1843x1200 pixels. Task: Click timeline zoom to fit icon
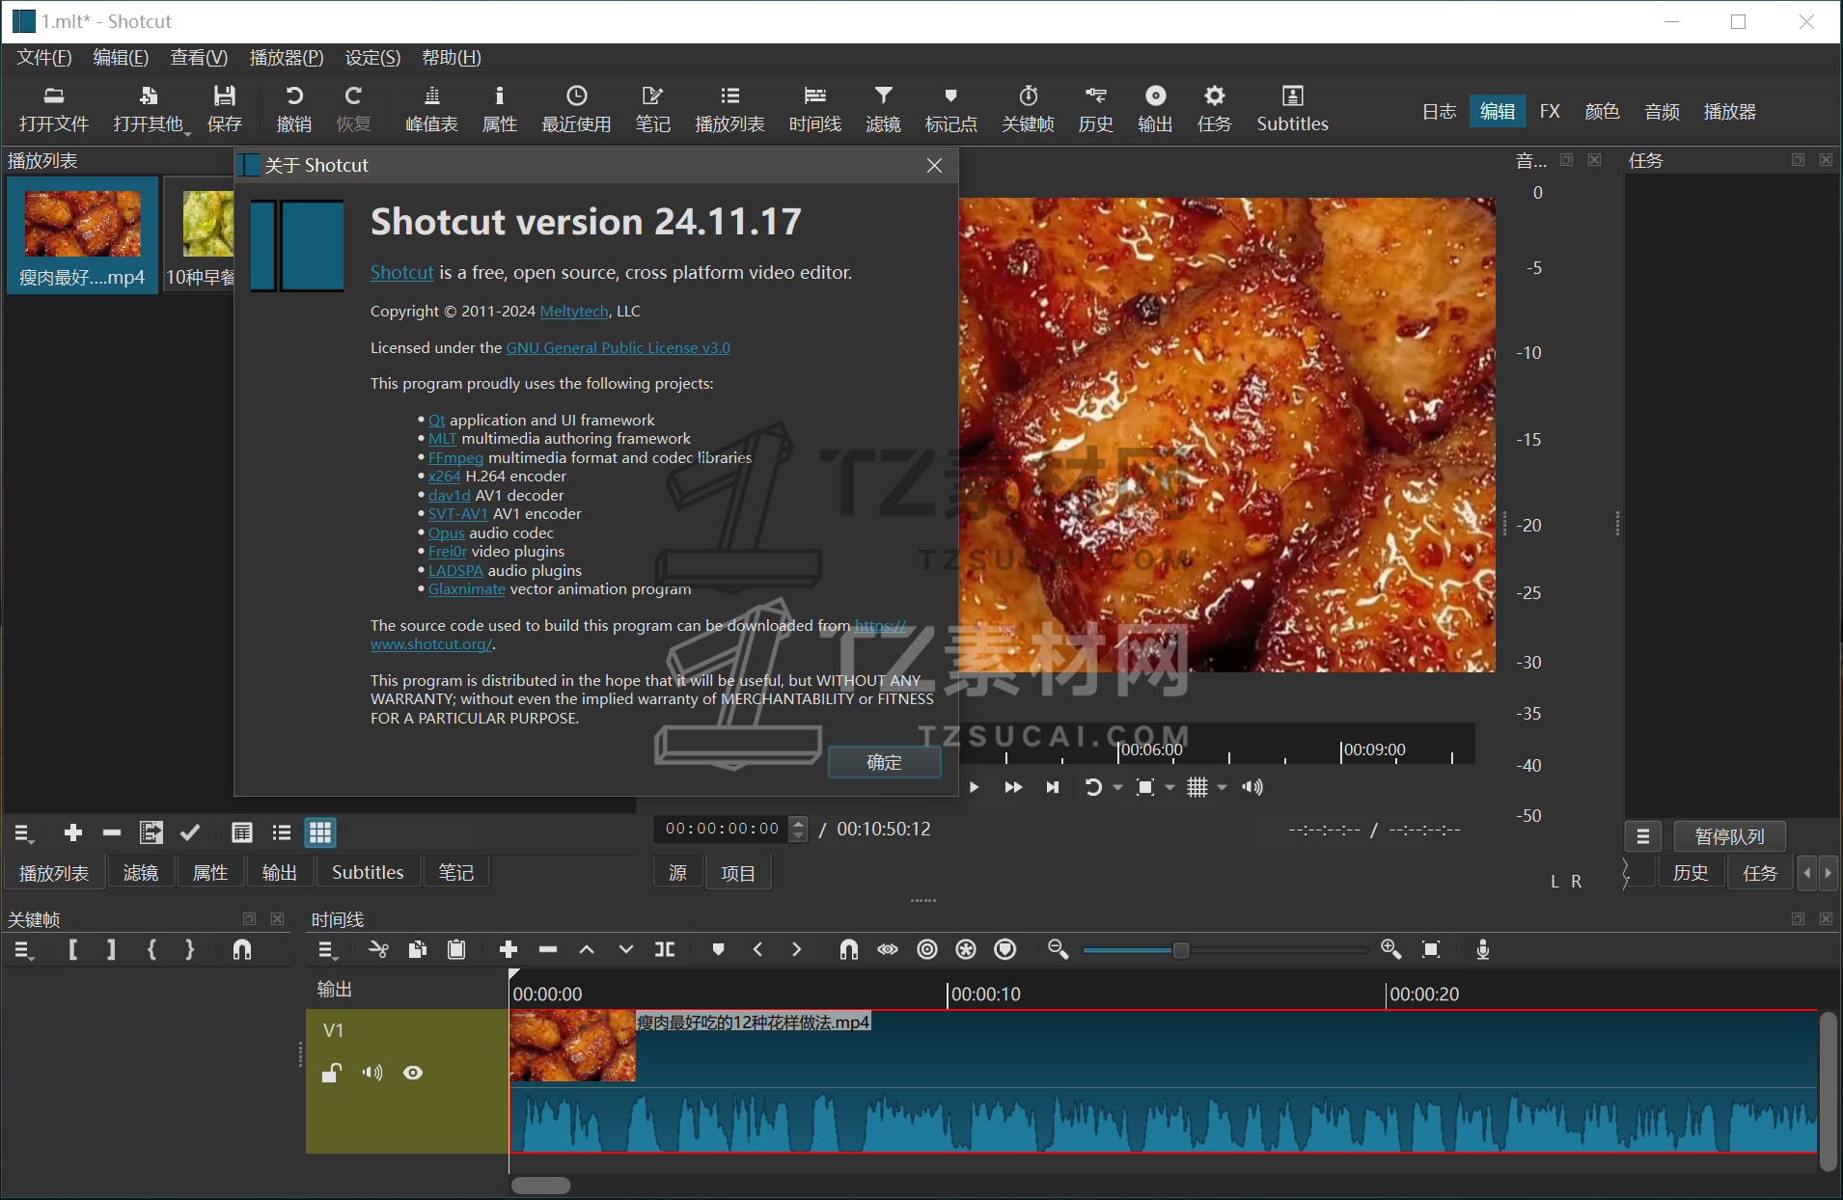click(1431, 949)
